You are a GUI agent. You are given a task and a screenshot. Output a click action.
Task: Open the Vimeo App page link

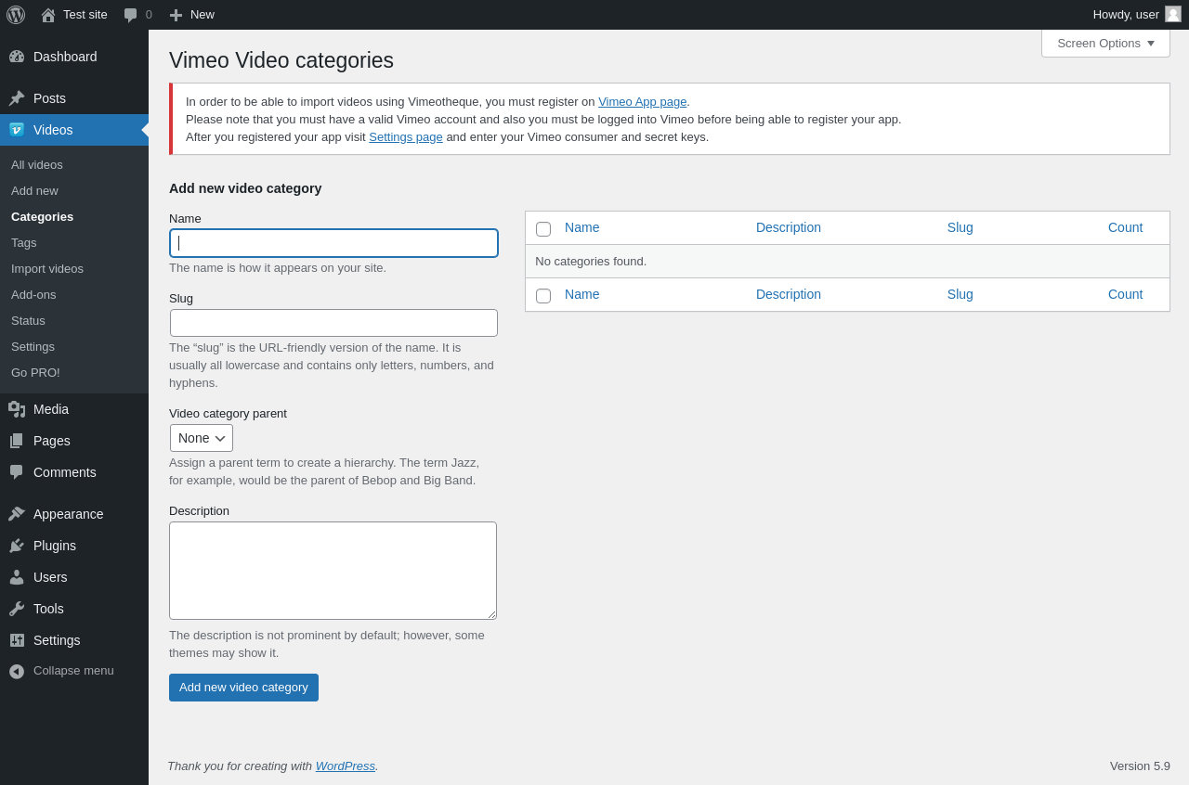[642, 102]
